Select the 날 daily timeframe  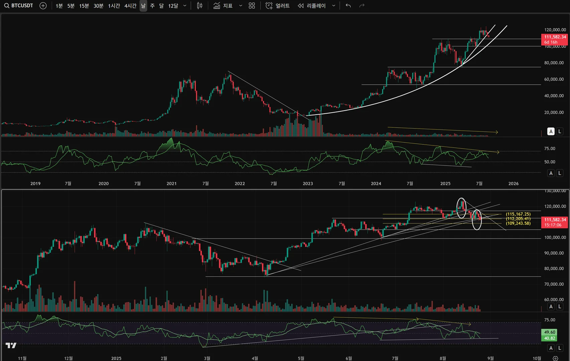(143, 6)
